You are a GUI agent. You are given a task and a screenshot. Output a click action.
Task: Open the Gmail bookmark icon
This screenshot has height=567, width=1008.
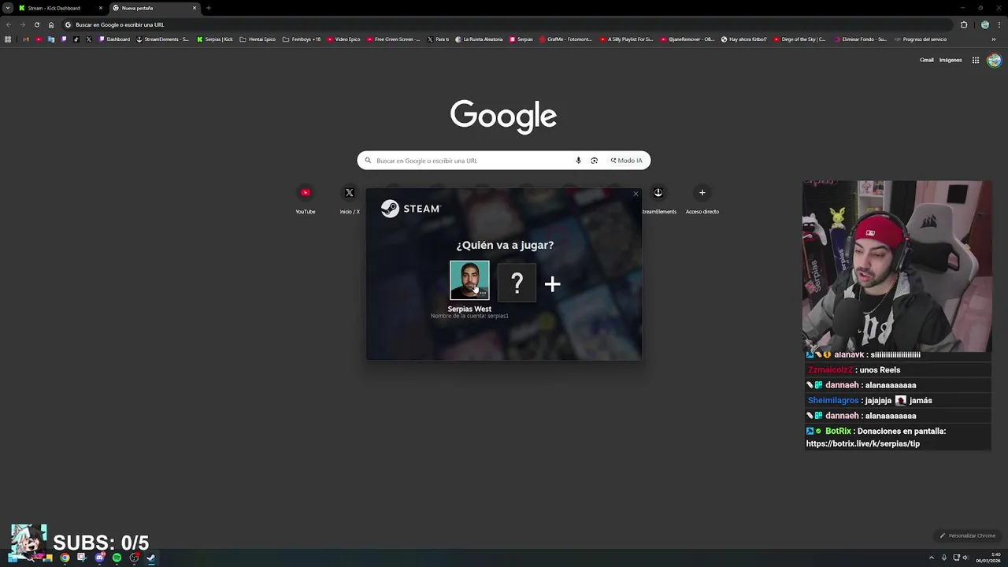[26, 39]
